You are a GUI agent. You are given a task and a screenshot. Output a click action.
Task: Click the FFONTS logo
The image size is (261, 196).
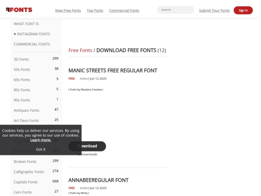(x=19, y=10)
